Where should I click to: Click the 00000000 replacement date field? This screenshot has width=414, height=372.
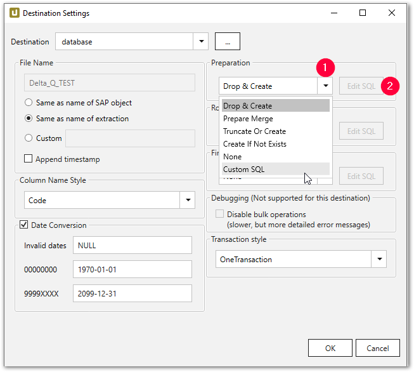(x=133, y=269)
